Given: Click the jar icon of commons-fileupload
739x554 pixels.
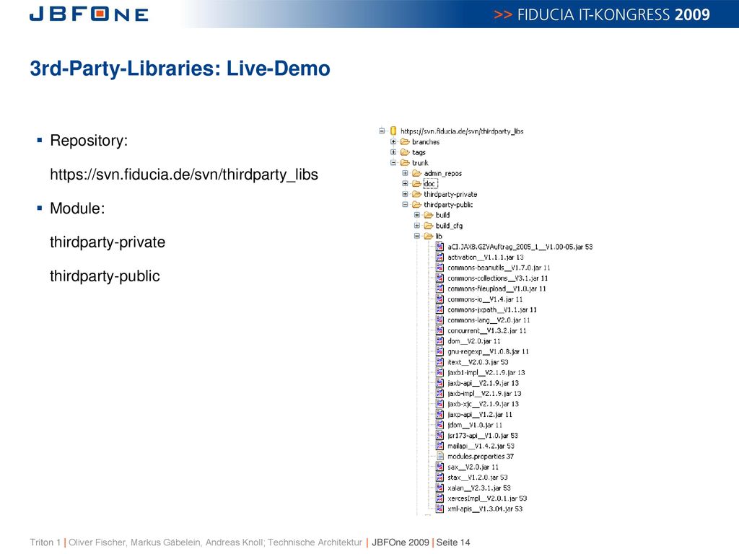Looking at the screenshot, I should [x=440, y=289].
